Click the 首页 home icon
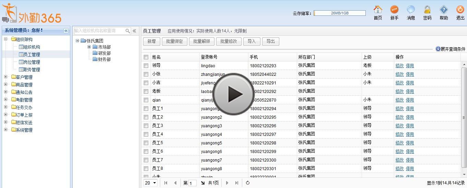 pos(378,10)
